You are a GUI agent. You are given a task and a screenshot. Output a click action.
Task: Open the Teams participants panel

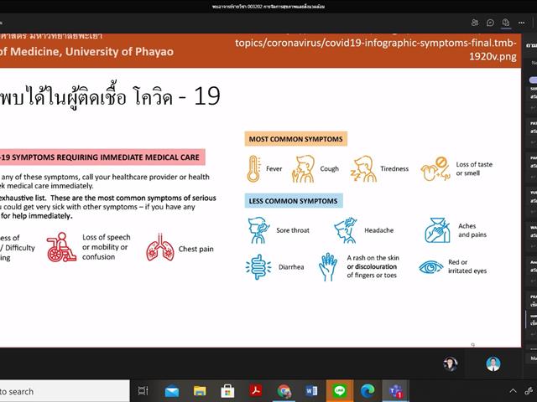[475, 23]
